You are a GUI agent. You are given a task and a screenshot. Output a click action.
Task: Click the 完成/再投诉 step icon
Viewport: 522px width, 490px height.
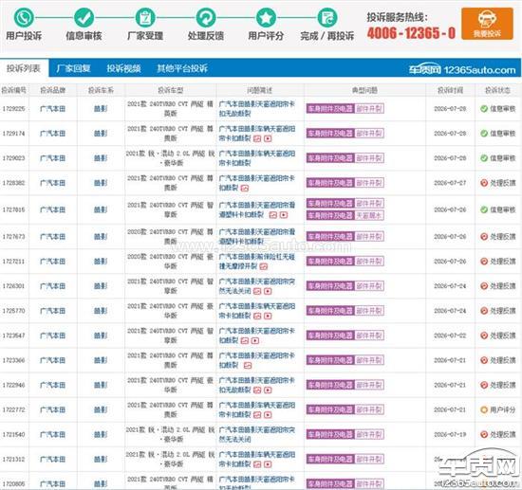coord(326,18)
